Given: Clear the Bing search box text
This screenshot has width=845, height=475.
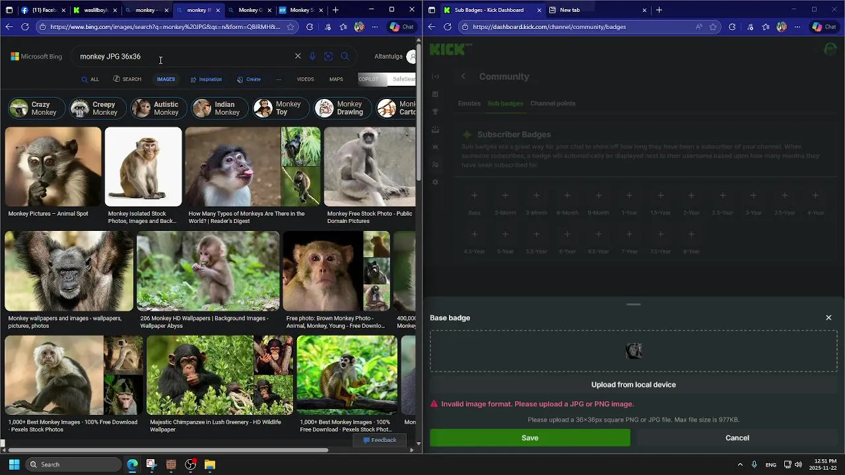Looking at the screenshot, I should (x=298, y=56).
